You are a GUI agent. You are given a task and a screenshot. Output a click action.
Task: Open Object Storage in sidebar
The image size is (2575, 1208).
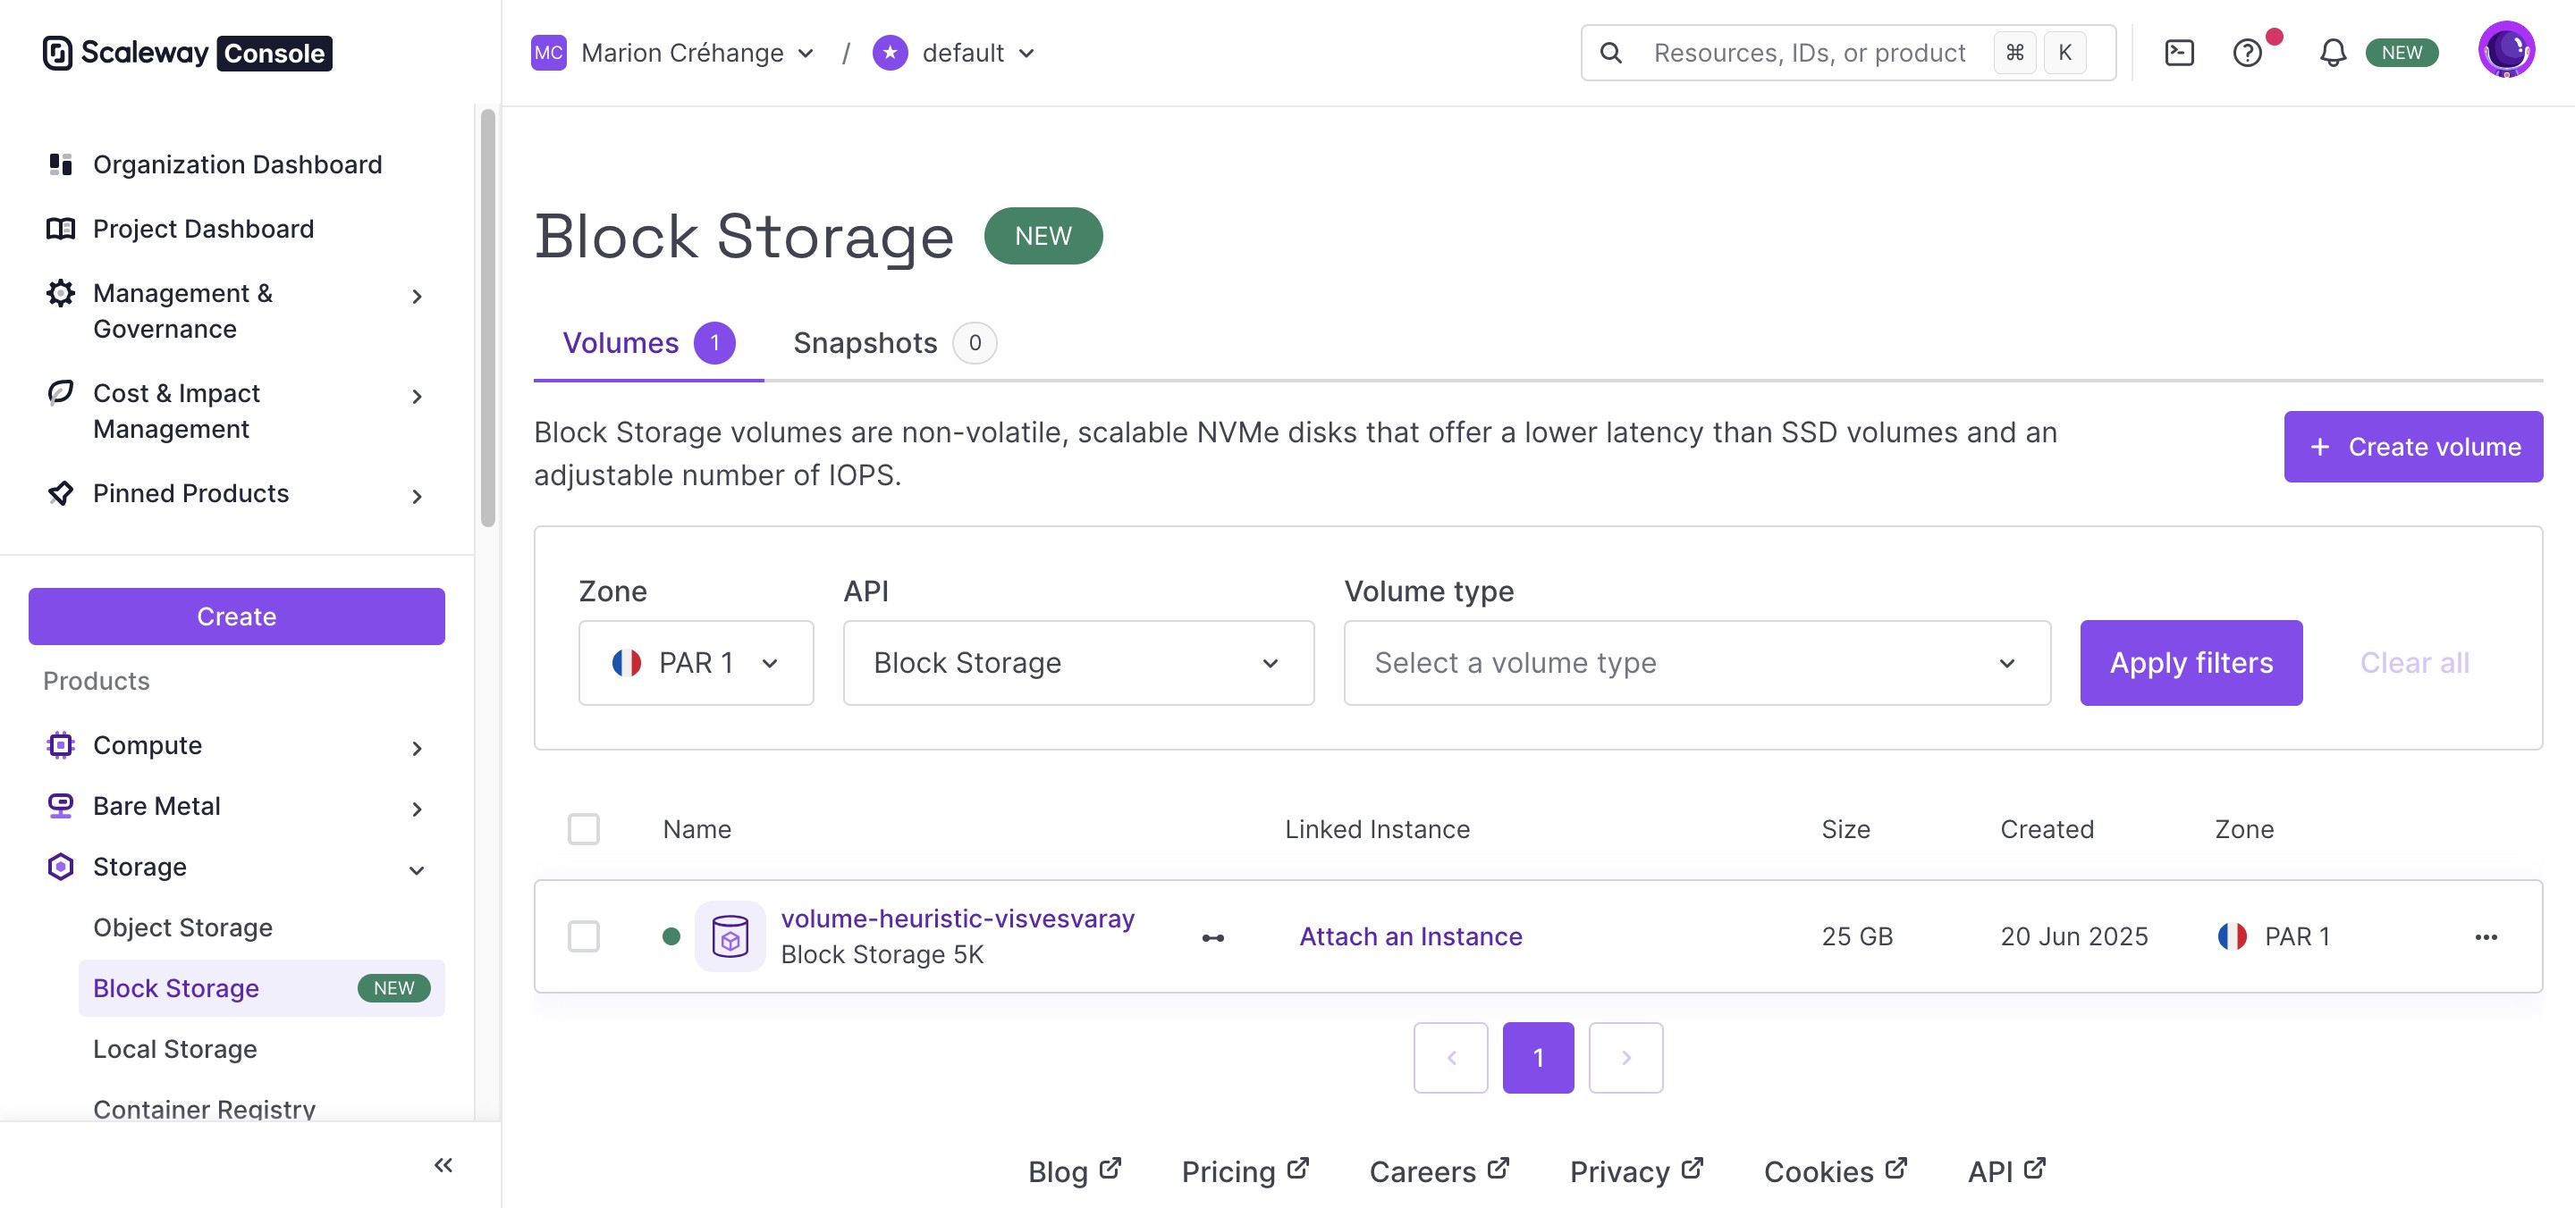click(x=183, y=927)
